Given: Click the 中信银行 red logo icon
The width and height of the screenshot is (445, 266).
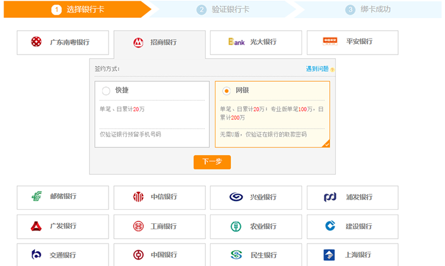Looking at the screenshot, I should (138, 197).
